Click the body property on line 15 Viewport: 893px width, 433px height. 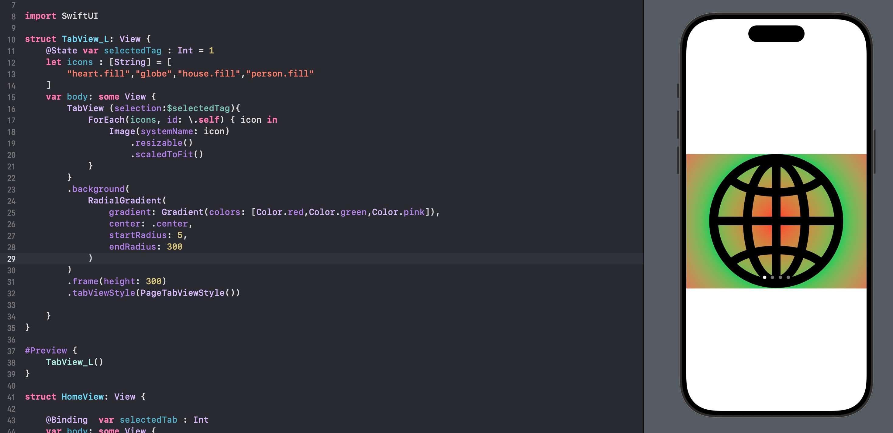[77, 97]
